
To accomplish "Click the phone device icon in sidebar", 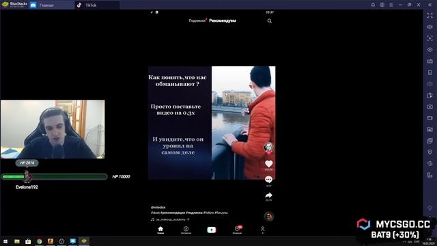I will click(x=430, y=72).
